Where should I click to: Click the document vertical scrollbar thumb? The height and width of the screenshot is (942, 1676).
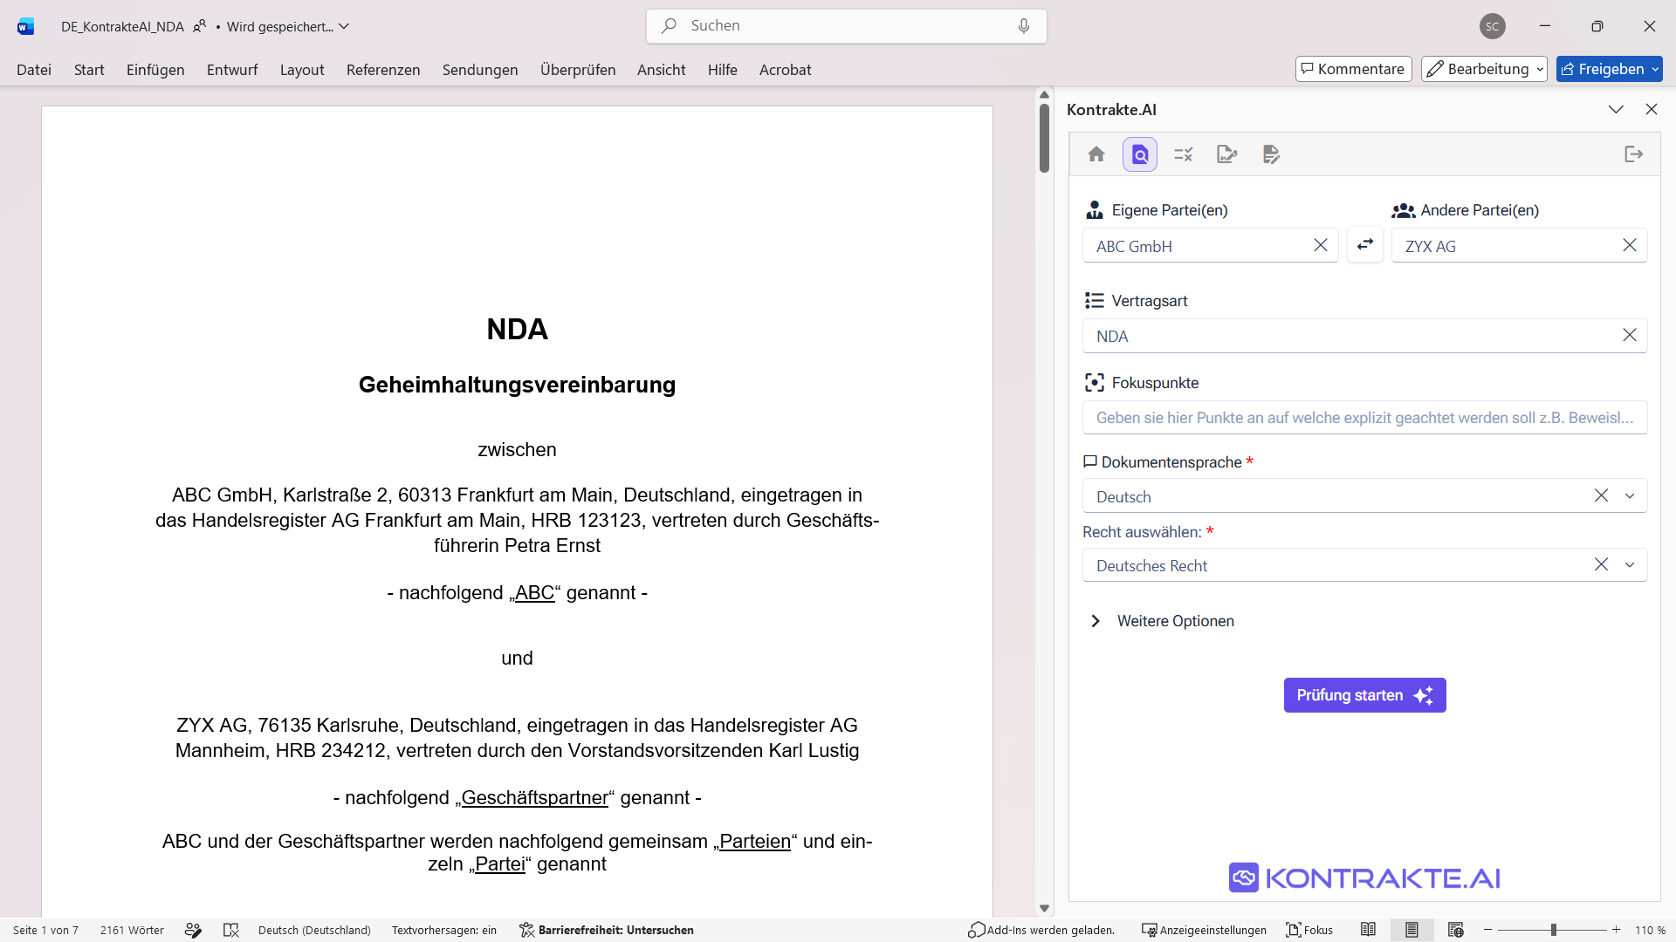tap(1044, 138)
